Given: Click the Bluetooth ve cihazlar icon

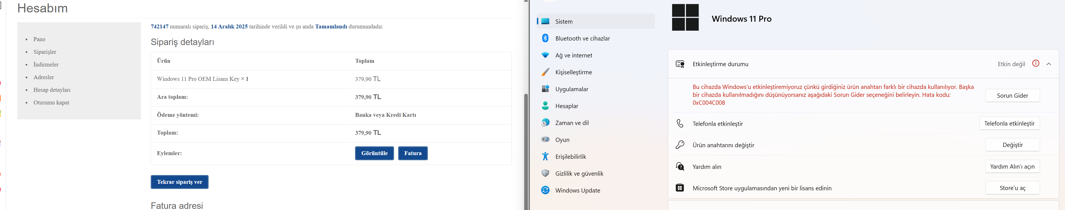Looking at the screenshot, I should (545, 38).
